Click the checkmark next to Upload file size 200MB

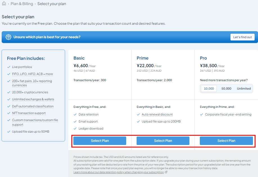(x=138, y=121)
